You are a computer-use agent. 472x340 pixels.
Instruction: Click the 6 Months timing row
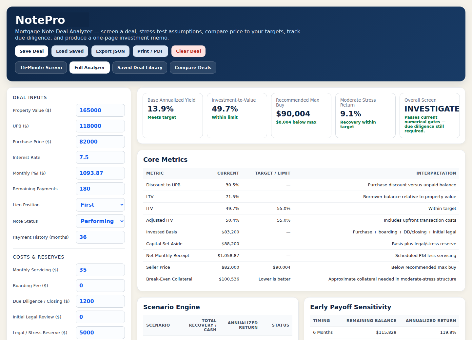click(x=384, y=332)
